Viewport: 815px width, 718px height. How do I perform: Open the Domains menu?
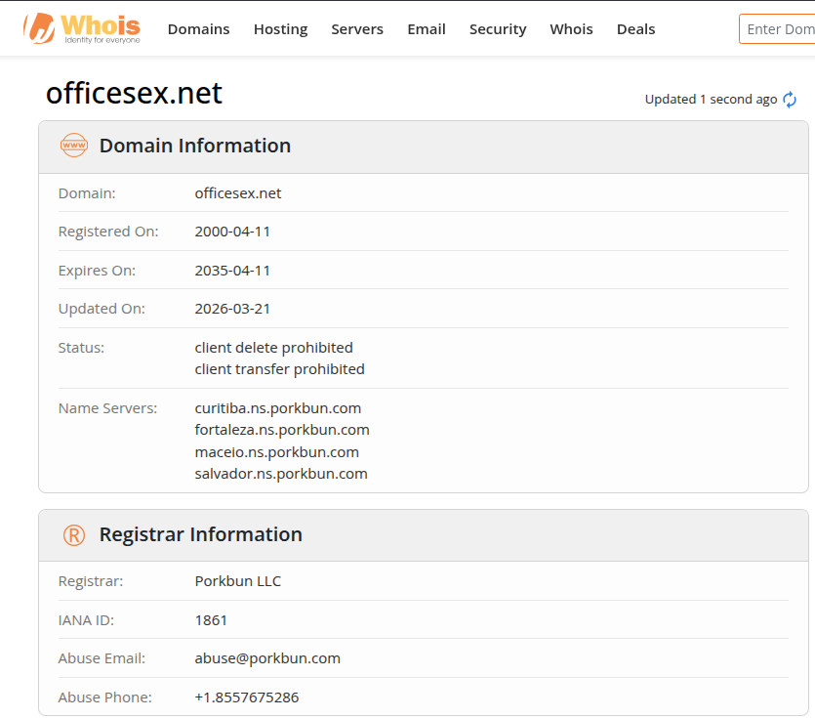coord(198,29)
